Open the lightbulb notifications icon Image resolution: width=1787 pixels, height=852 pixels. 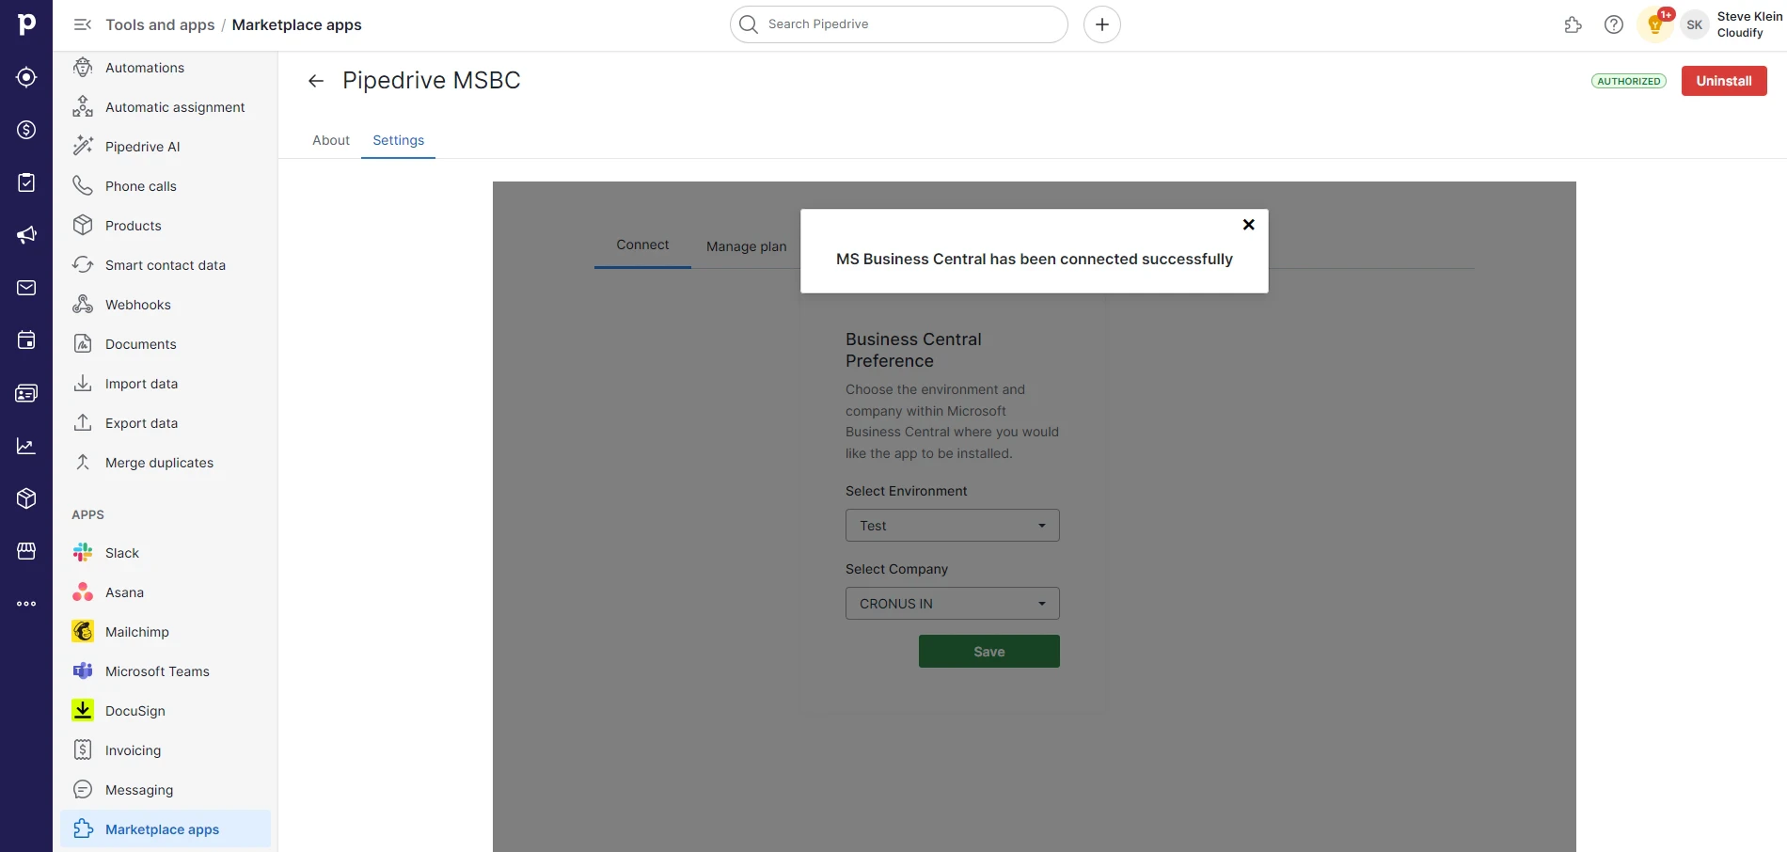pos(1655,24)
